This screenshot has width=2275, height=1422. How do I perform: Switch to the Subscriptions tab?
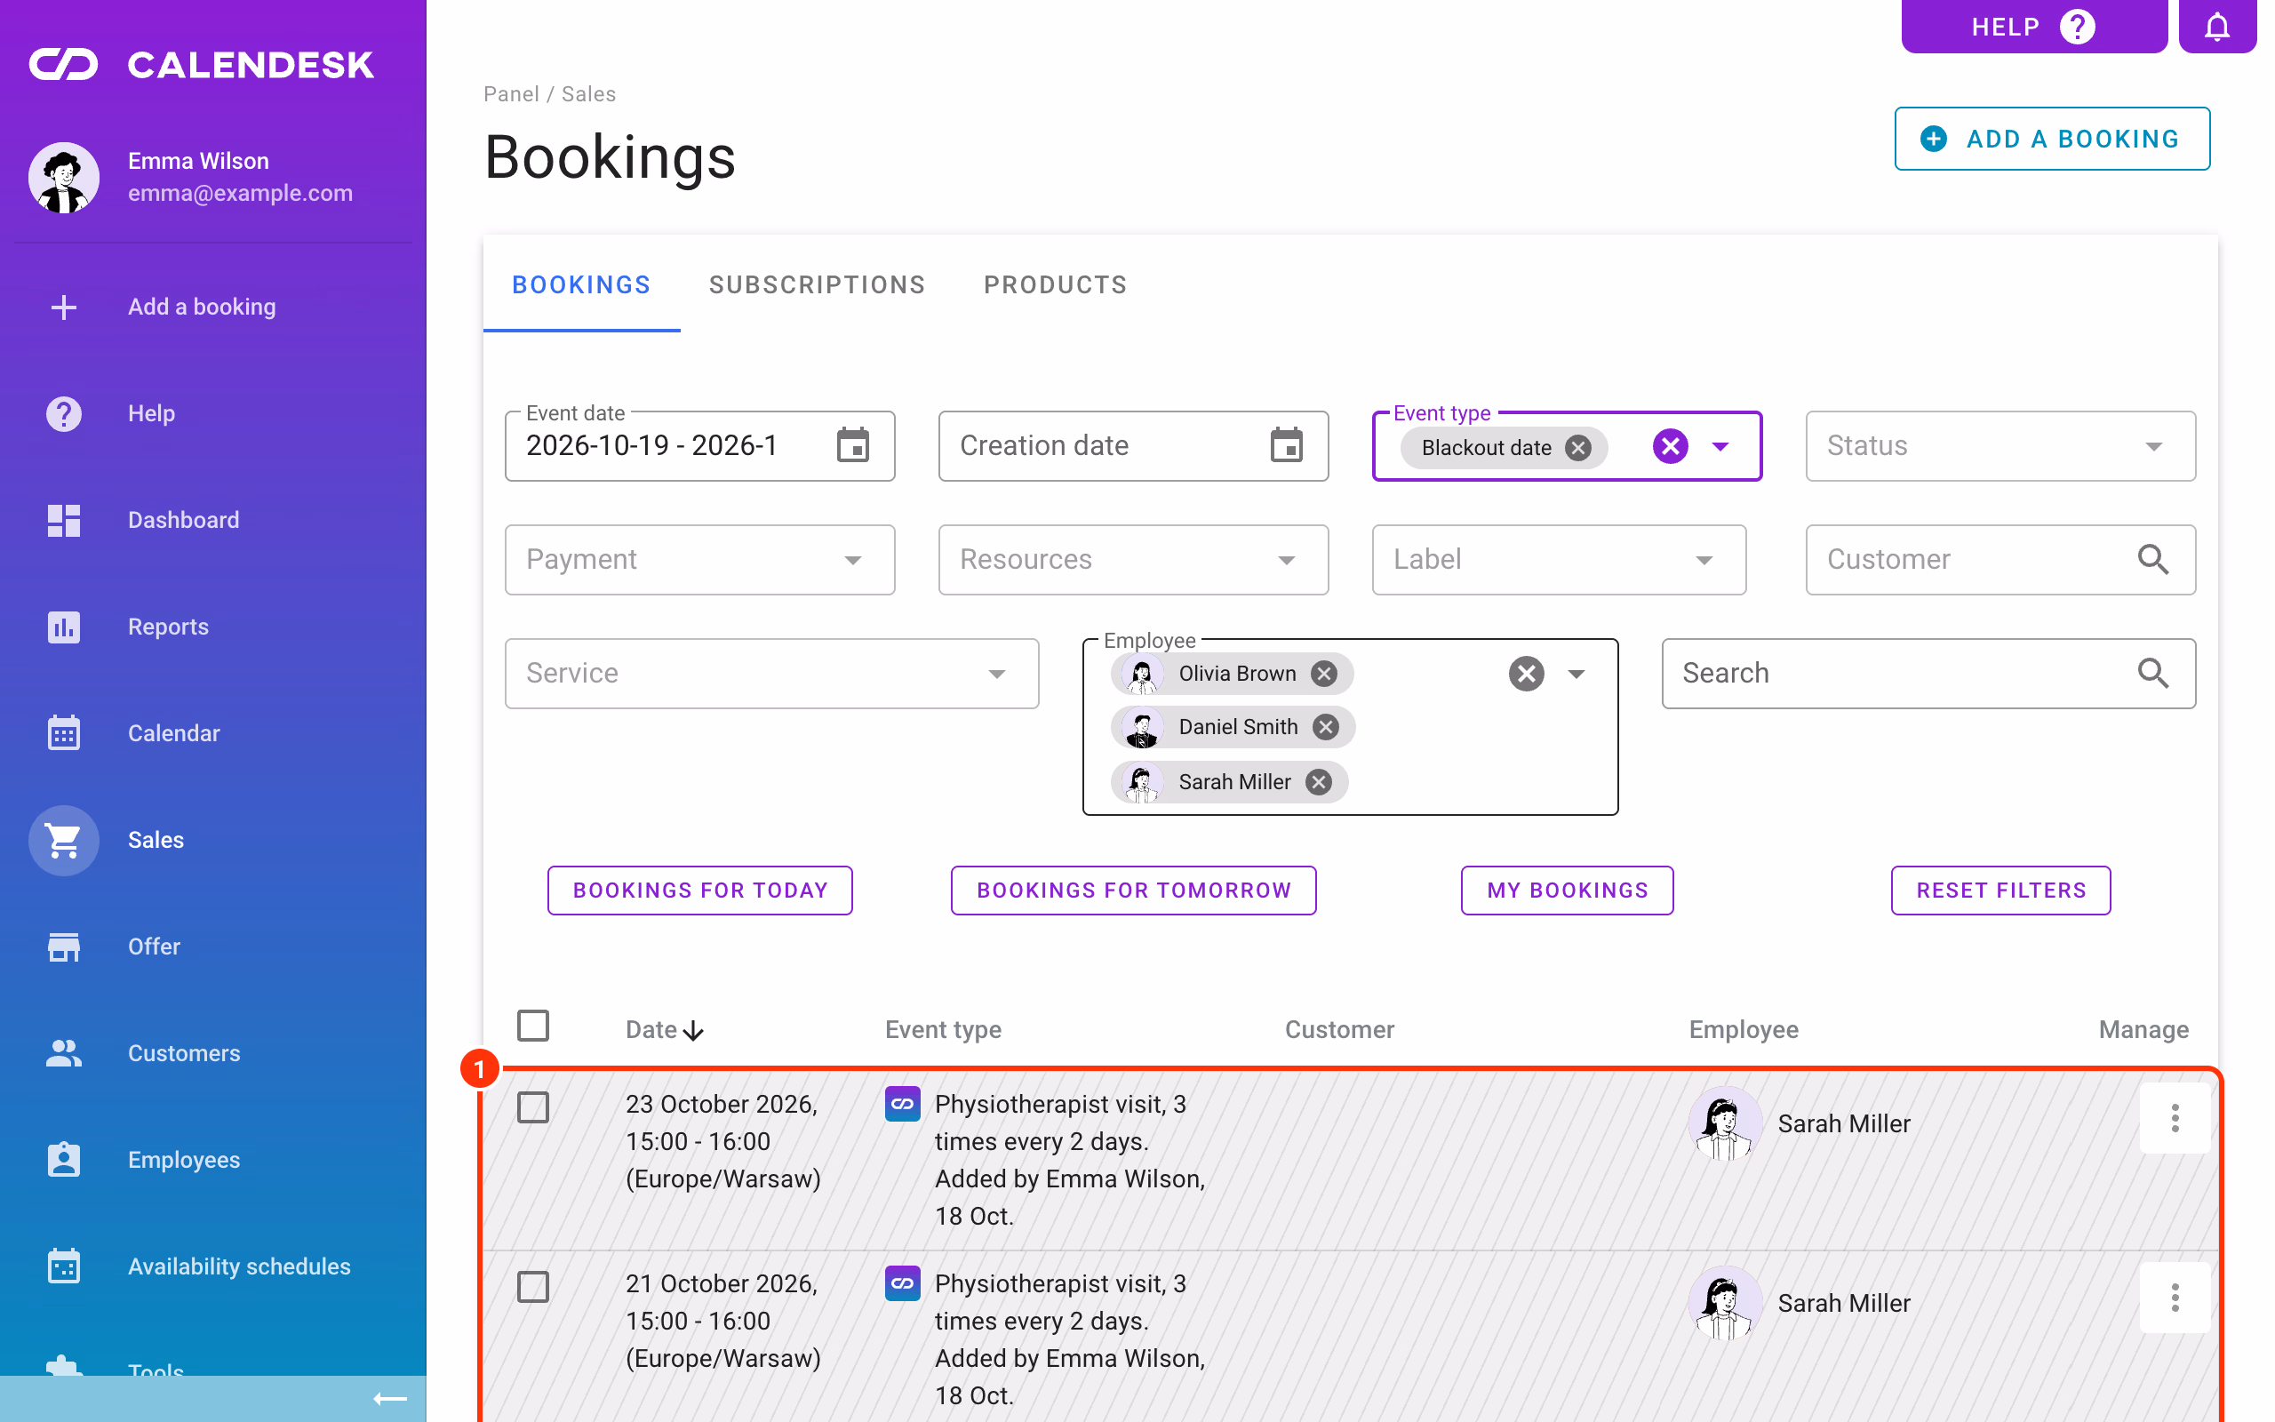(817, 285)
